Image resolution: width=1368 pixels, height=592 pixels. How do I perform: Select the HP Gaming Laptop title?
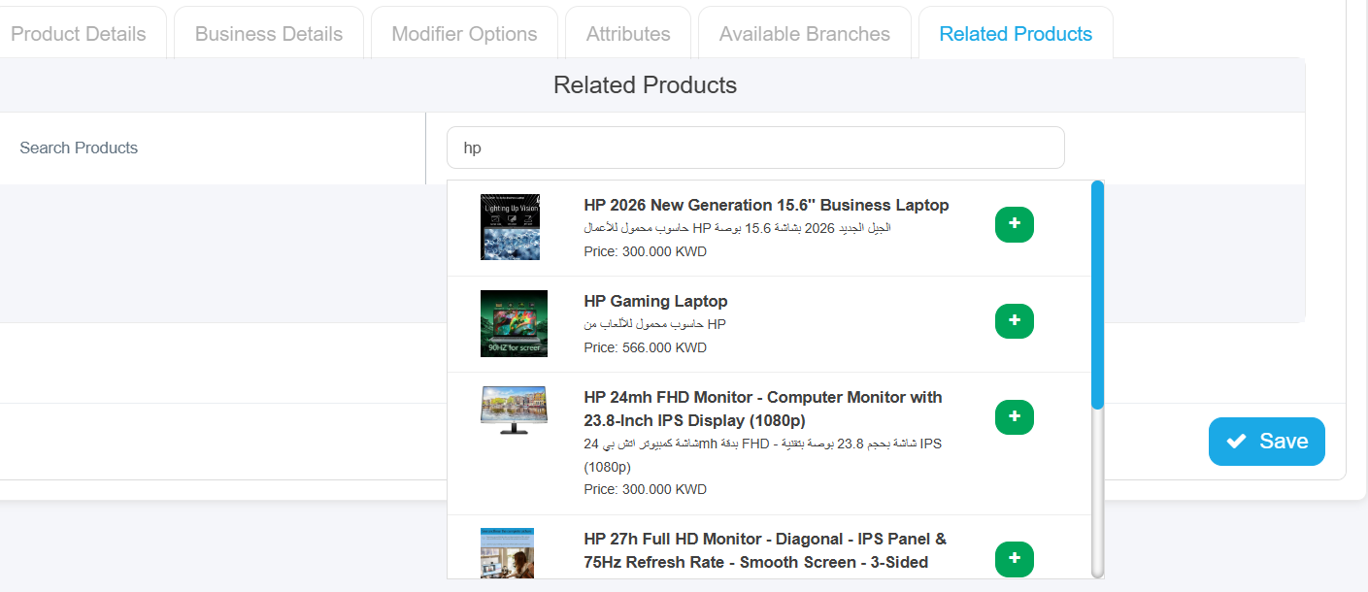[655, 301]
